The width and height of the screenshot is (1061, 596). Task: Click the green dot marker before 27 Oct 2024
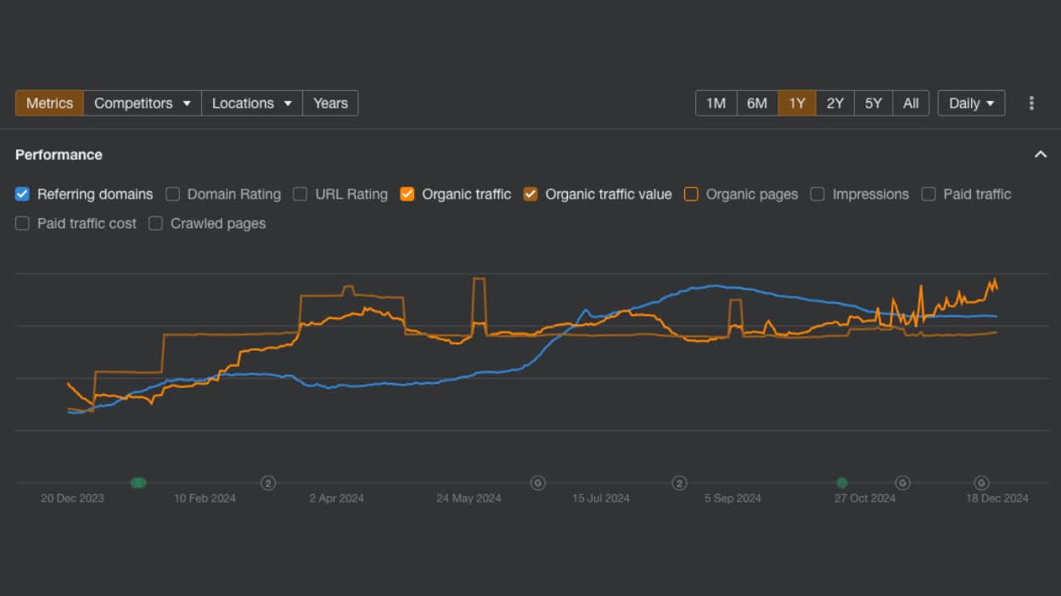(x=842, y=483)
